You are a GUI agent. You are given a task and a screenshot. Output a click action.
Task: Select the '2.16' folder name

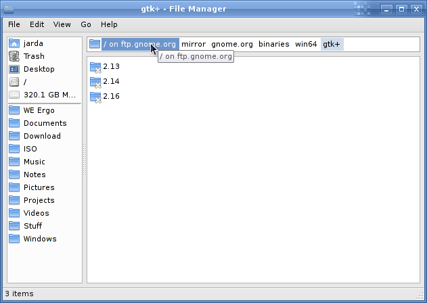coord(111,96)
